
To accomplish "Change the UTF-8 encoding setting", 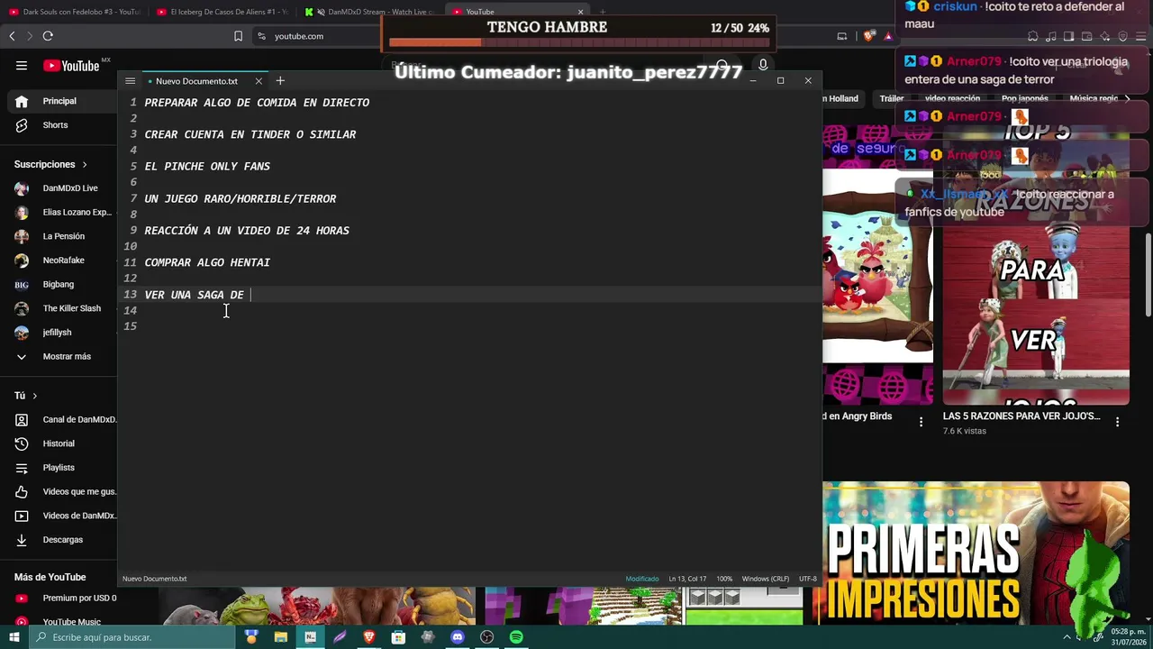I will [x=808, y=579].
